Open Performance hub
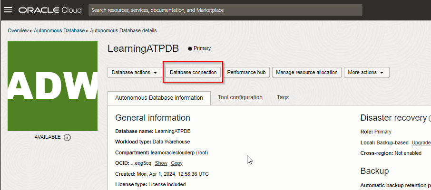 (x=246, y=73)
